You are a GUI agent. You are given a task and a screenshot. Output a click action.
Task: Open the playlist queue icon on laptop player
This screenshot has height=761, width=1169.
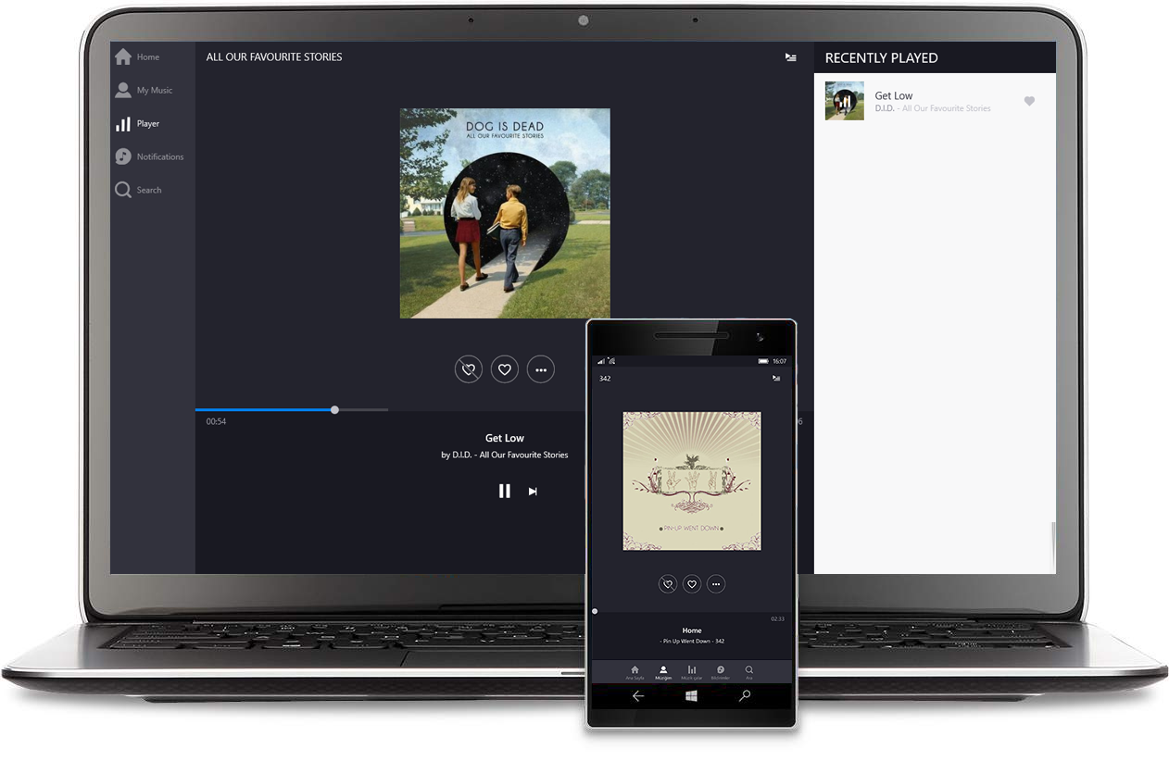pyautogui.click(x=790, y=56)
